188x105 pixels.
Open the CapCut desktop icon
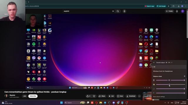tap(28, 52)
